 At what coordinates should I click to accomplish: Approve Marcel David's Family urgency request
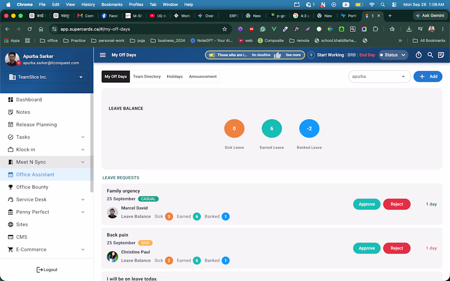point(367,204)
